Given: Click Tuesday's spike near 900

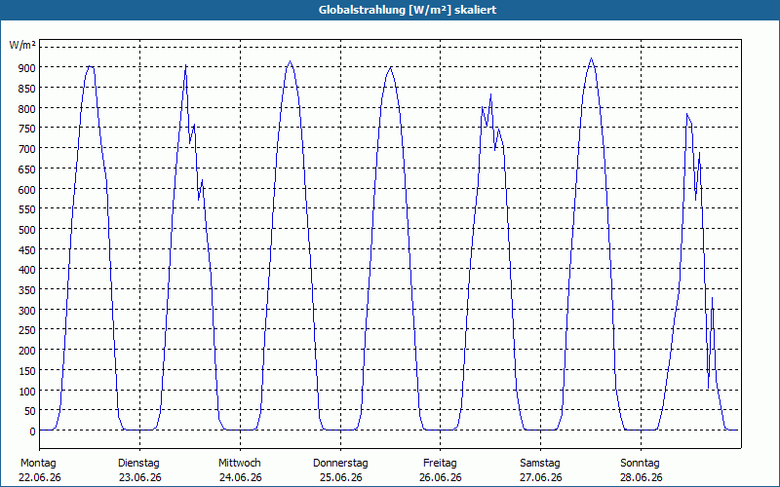Looking at the screenshot, I should click(x=185, y=65).
